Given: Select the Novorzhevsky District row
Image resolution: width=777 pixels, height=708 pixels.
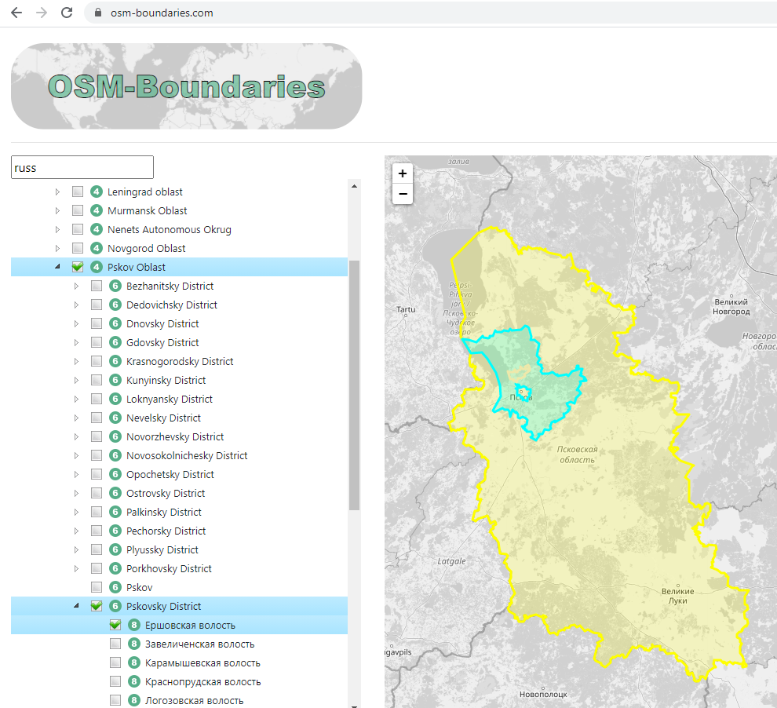Looking at the screenshot, I should pos(180,436).
